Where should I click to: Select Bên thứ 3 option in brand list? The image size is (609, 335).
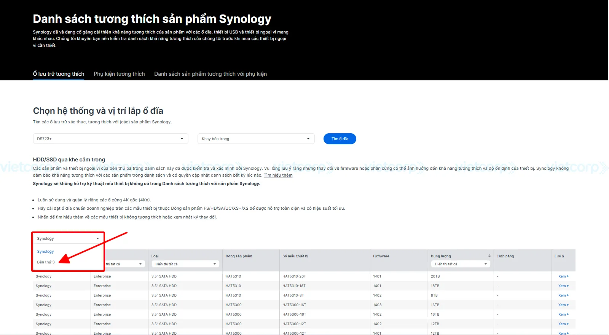(x=46, y=262)
